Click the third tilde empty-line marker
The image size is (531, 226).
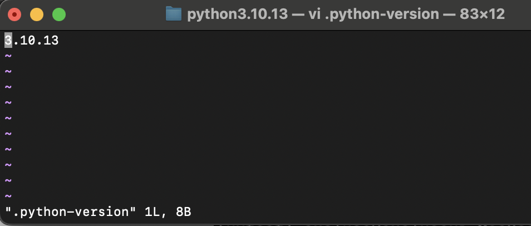pyautogui.click(x=8, y=86)
